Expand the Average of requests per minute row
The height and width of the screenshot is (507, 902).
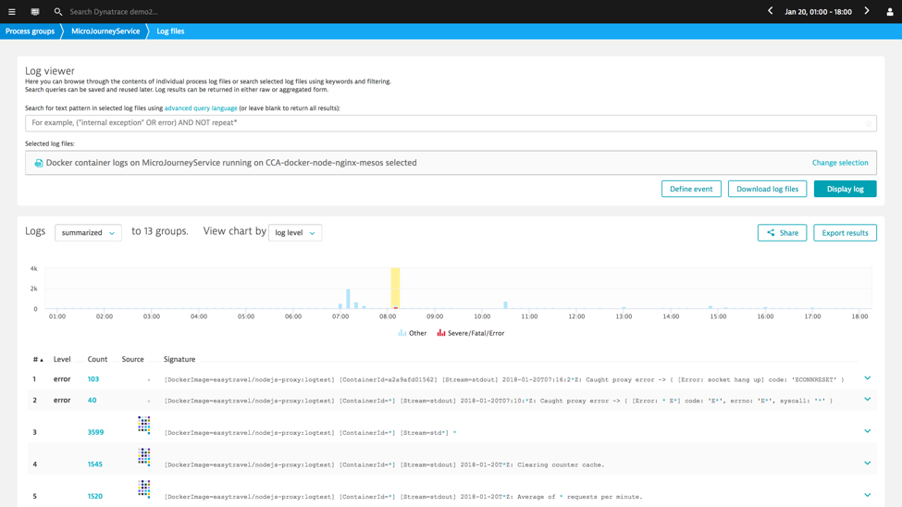pyautogui.click(x=868, y=495)
